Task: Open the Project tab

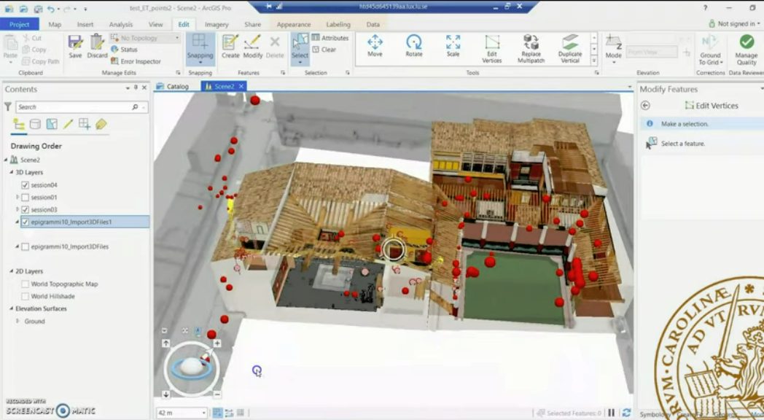Action: 20,24
